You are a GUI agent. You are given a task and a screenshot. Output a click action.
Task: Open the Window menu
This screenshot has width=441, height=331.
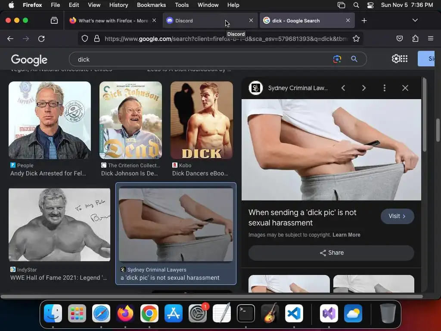click(x=208, y=5)
